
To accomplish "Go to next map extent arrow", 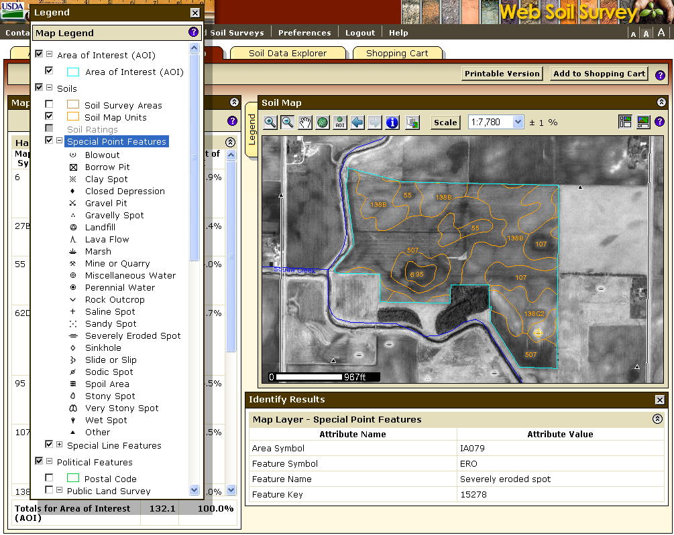I will click(375, 123).
